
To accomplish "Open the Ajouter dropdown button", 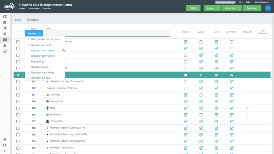I will pyautogui.click(x=212, y=8).
